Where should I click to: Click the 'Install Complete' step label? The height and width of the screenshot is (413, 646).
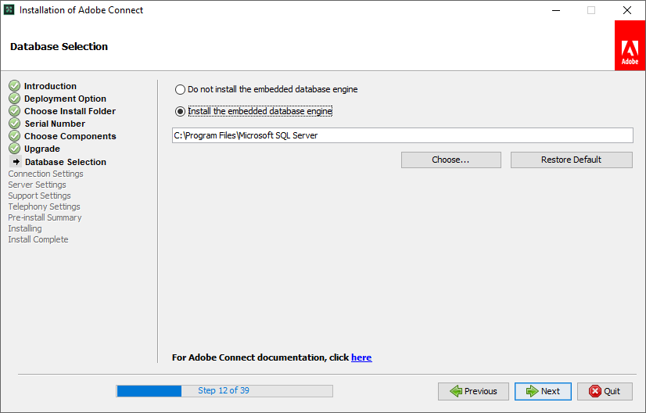click(x=38, y=239)
